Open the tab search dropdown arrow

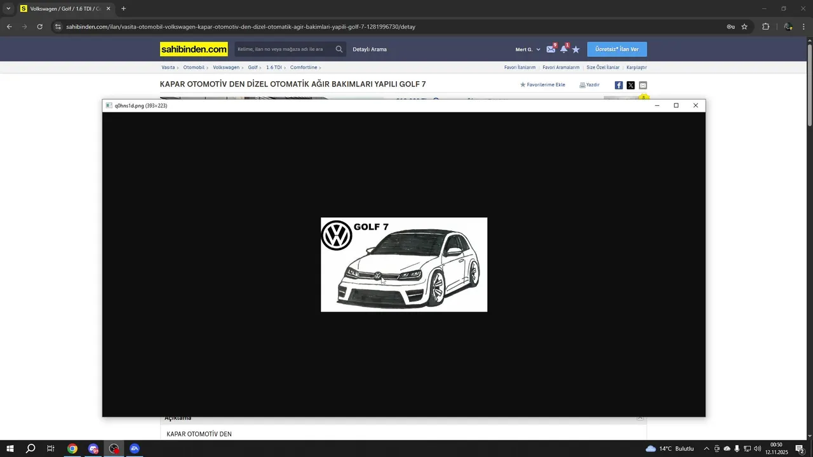[8, 9]
